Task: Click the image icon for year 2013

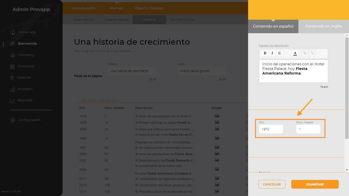Action: point(217,185)
